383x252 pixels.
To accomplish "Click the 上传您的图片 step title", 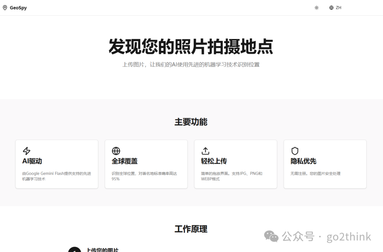I will [102, 250].
